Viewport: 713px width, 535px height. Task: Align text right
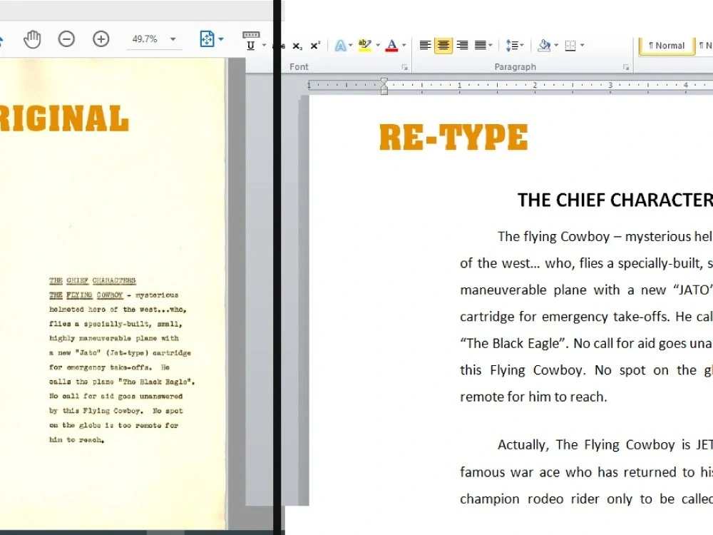click(463, 45)
